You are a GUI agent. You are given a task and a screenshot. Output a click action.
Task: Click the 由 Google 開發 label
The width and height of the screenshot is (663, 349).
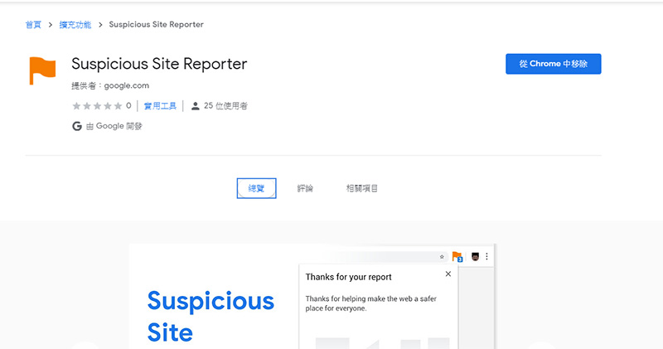[x=114, y=126]
